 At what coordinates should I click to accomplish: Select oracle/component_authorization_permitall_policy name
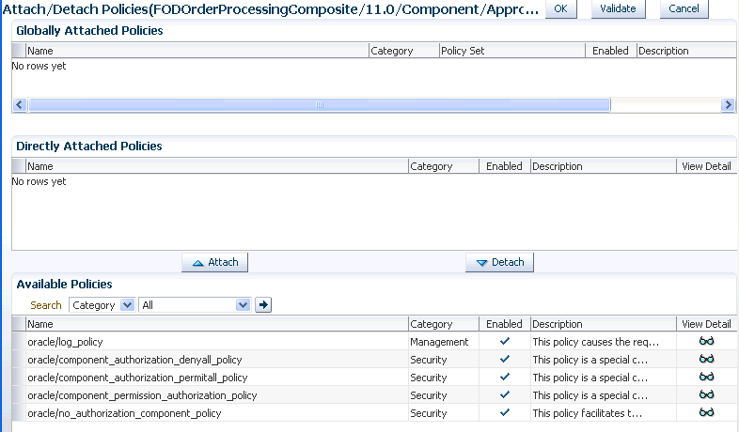[137, 378]
